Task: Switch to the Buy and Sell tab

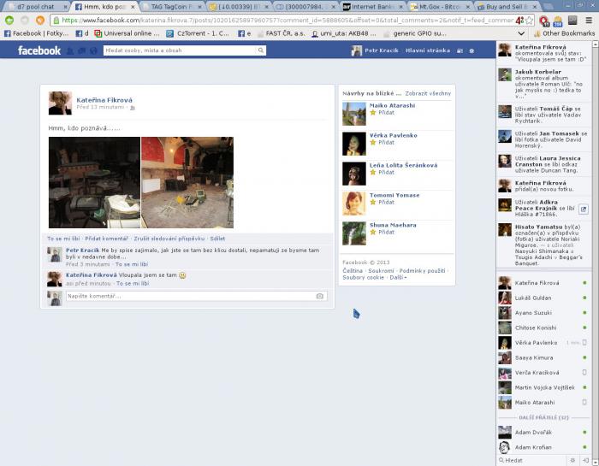Action: click(507, 7)
